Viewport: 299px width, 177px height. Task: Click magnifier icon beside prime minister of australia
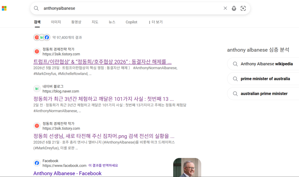[x=235, y=79]
